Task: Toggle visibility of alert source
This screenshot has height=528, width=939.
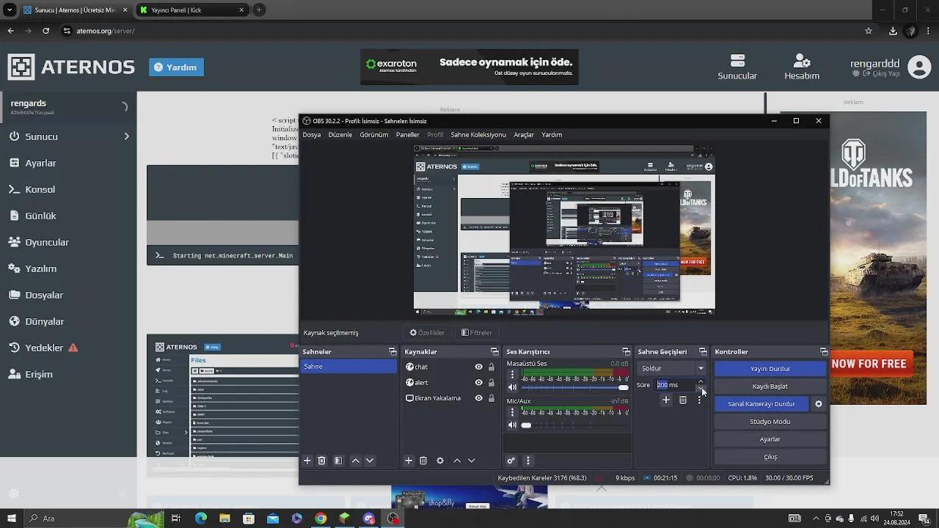Action: click(479, 382)
